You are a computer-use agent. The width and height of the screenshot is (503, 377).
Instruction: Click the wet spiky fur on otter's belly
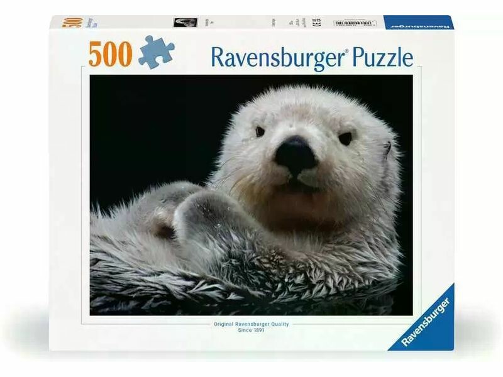[251, 276]
